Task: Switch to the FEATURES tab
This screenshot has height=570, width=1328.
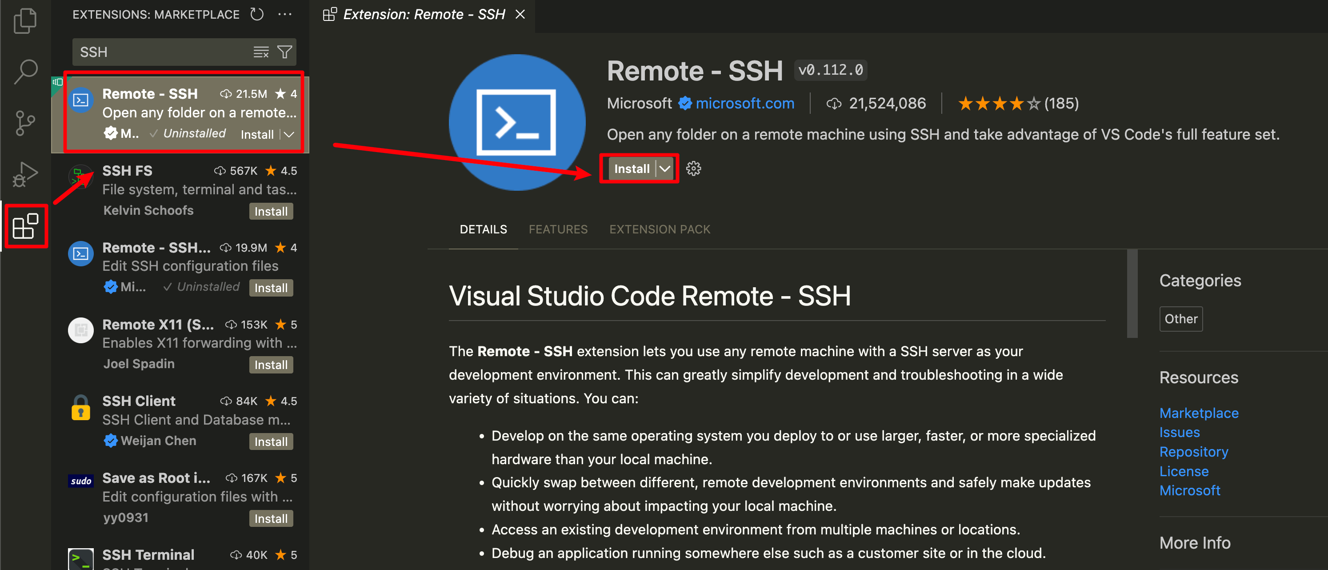Action: pos(558,229)
